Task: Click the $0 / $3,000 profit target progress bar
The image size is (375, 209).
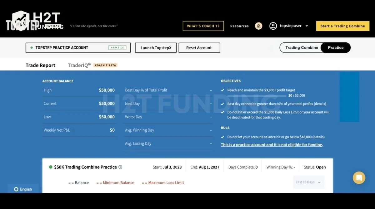Action: tap(257, 95)
